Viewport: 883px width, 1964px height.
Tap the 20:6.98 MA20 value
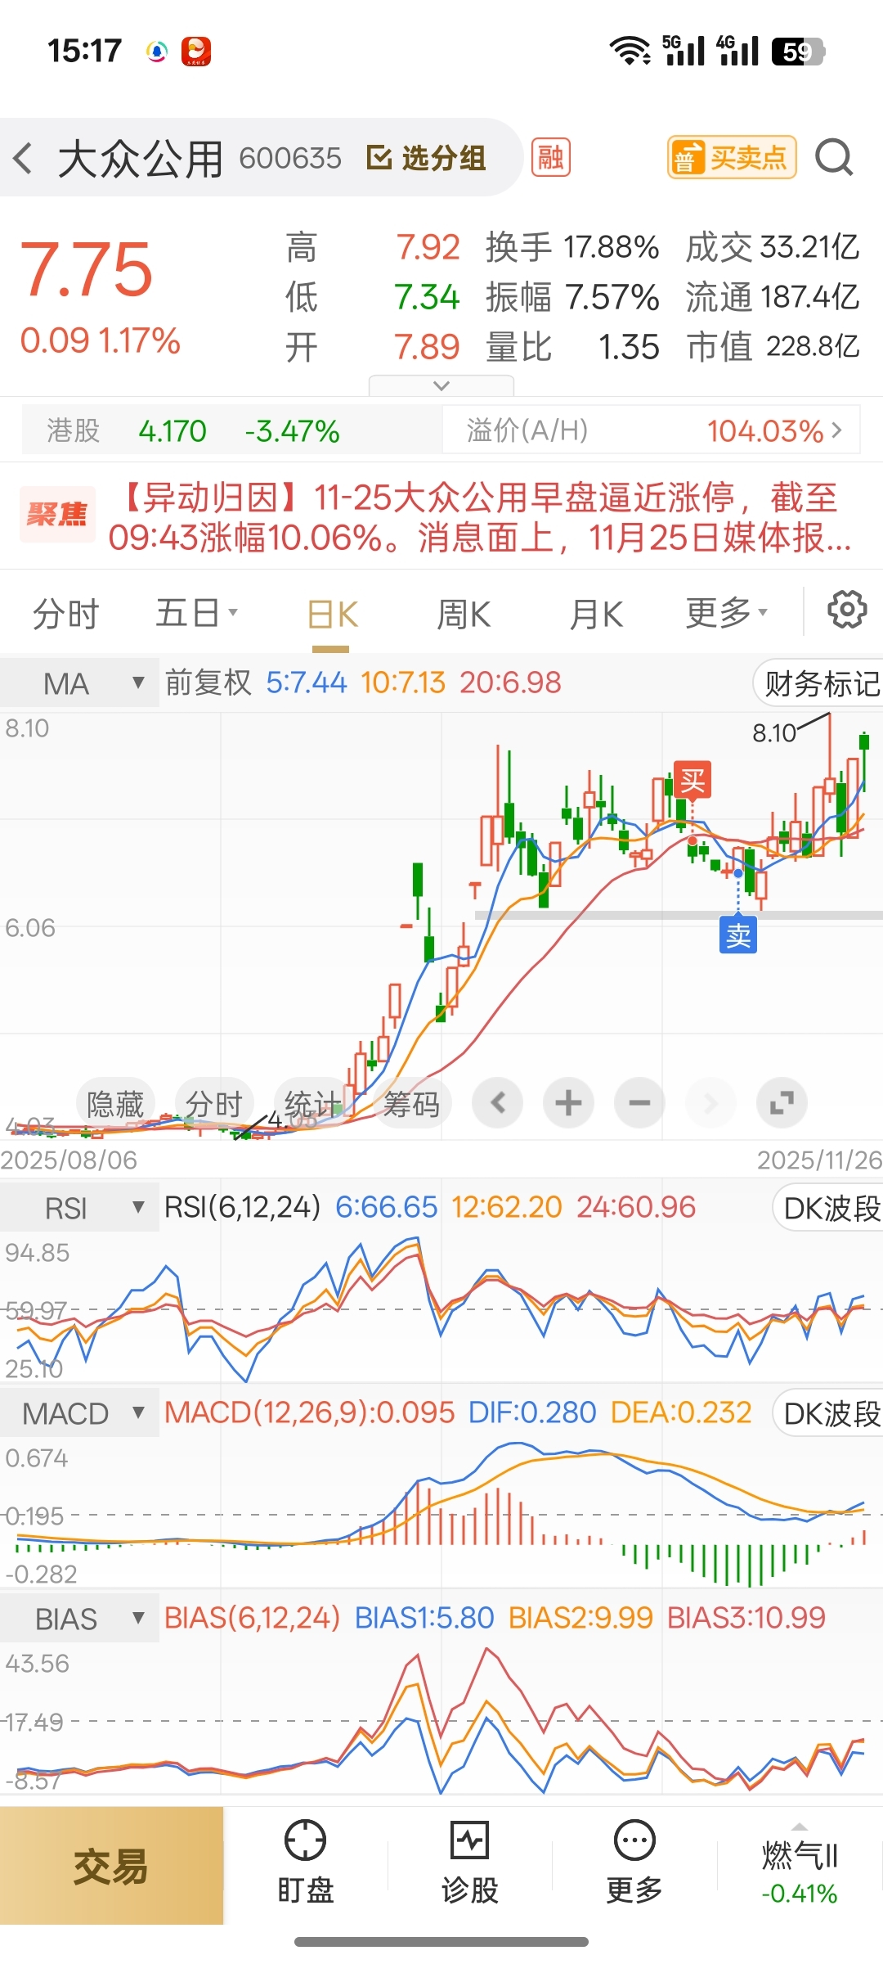510,682
